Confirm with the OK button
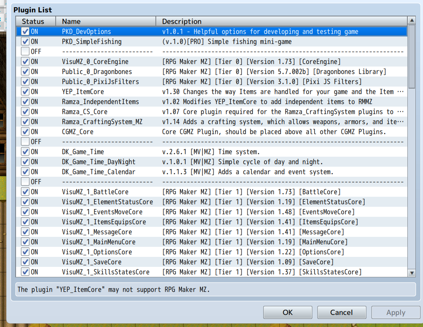Screen dimensions: 423x327 pos(288,313)
